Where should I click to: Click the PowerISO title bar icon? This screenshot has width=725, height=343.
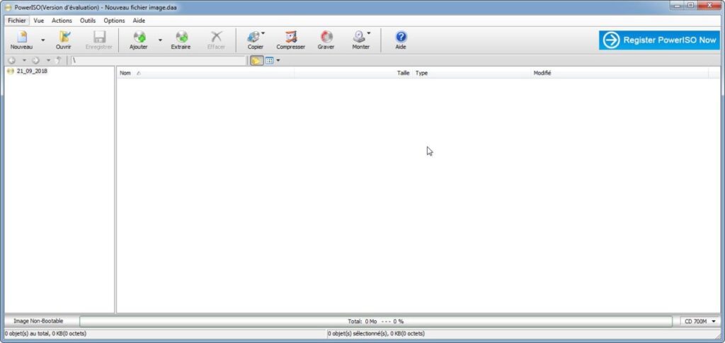[8, 7]
